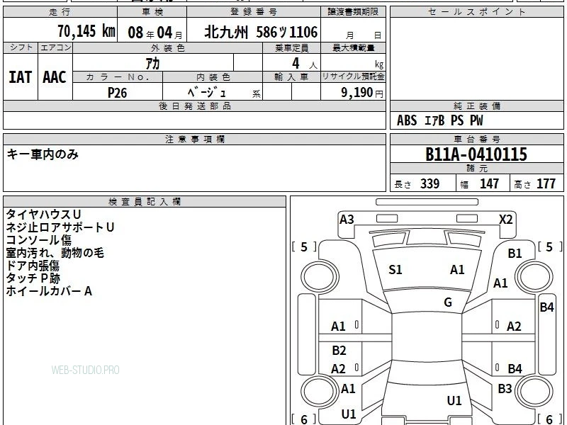Viewport: 567px width, 425px height.
Task: Select the height value 177
Action: coord(546,184)
